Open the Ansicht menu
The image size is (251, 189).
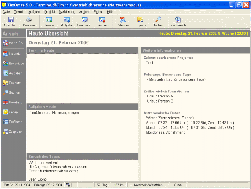coord(84,12)
